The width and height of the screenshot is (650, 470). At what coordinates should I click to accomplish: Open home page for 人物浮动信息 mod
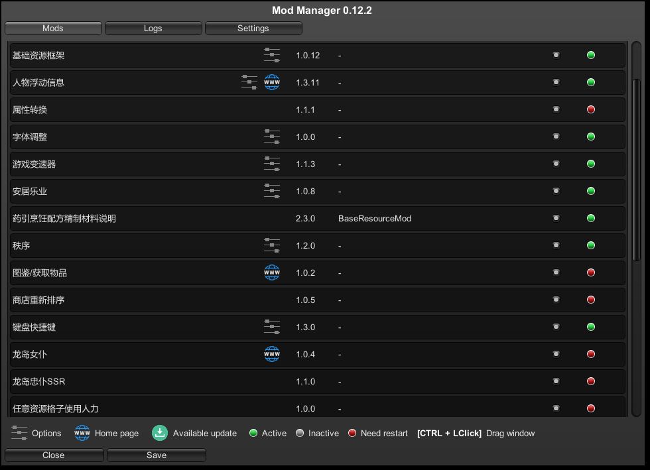pos(272,82)
